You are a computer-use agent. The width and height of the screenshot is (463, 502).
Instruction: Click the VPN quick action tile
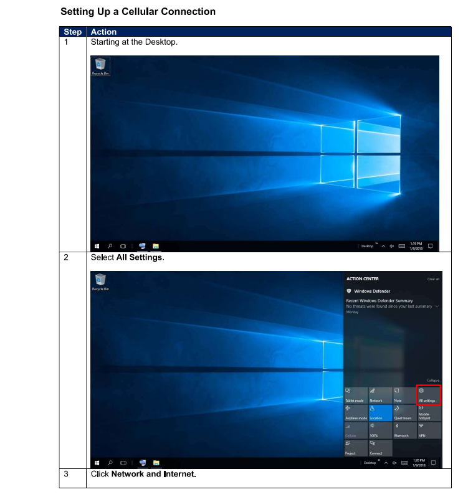[x=429, y=430]
